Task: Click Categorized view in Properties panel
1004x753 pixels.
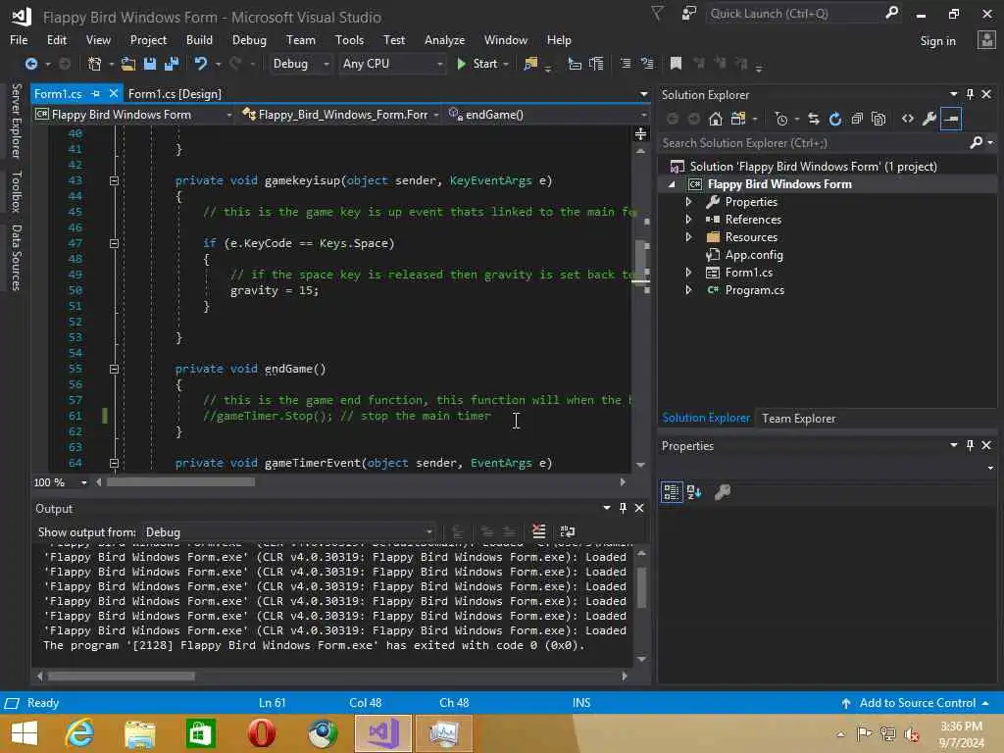Action: click(x=671, y=492)
